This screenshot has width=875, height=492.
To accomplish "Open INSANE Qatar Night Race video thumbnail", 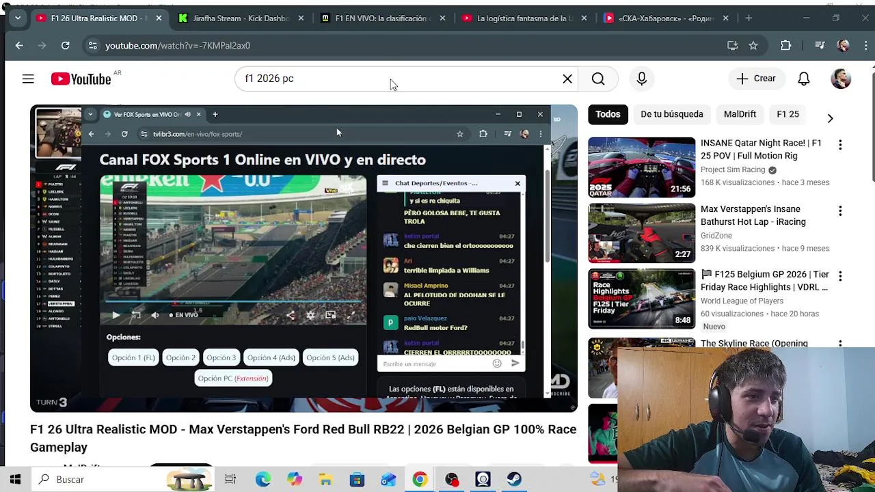I will 641,167.
